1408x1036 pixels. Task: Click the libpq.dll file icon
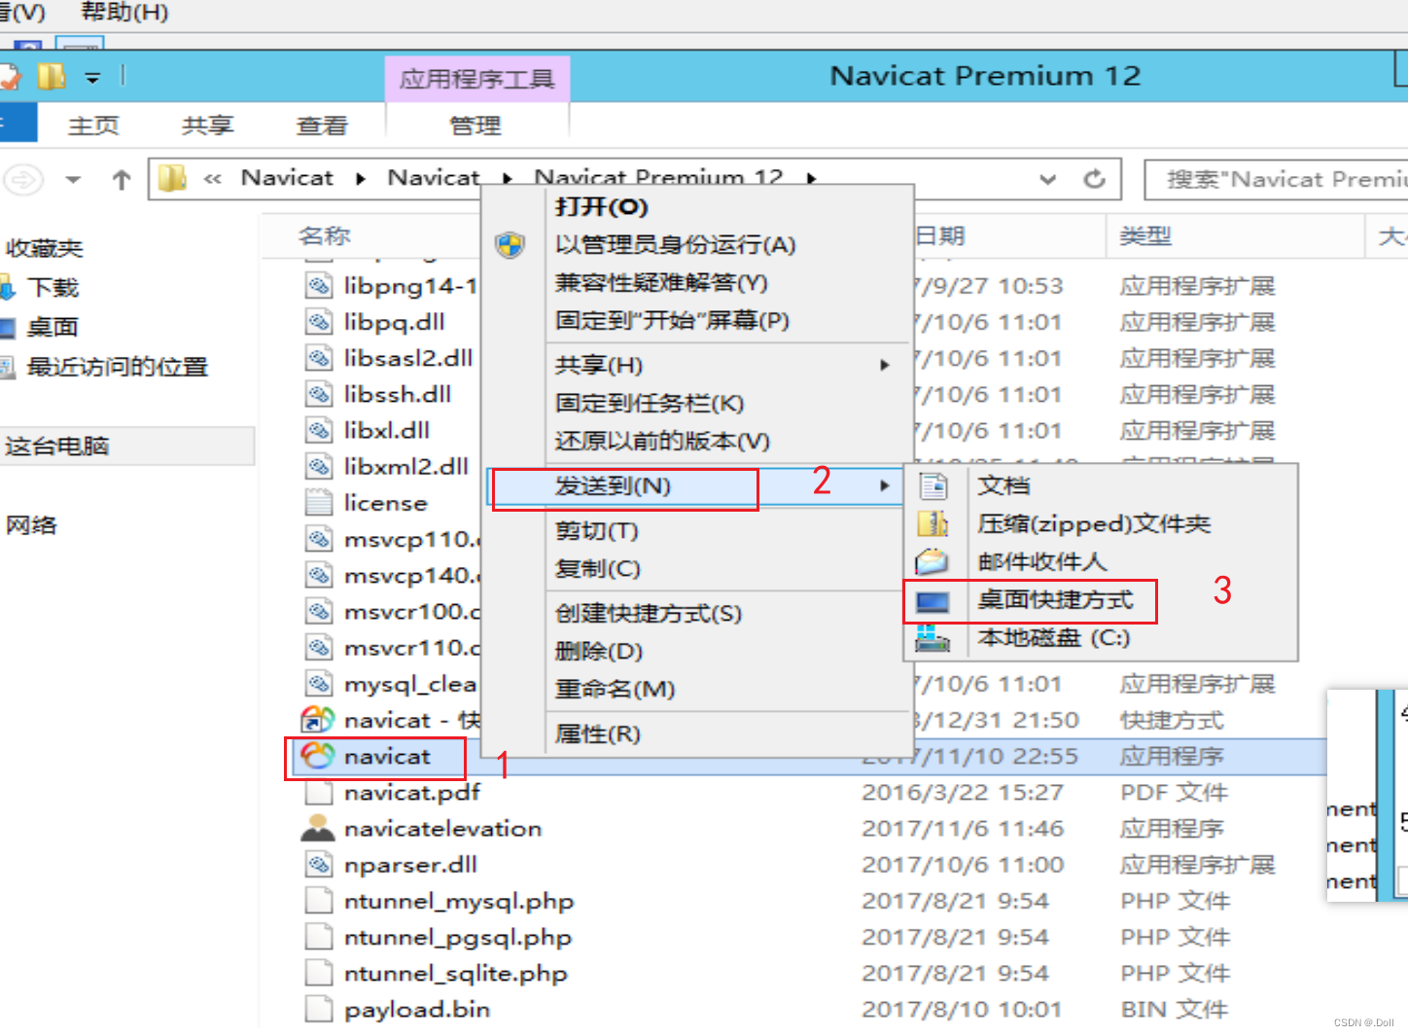point(318,321)
